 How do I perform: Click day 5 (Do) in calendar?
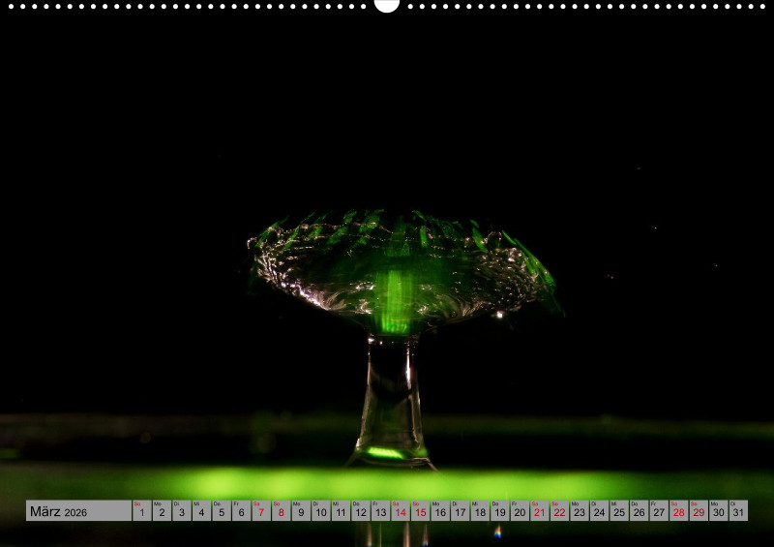click(x=222, y=511)
